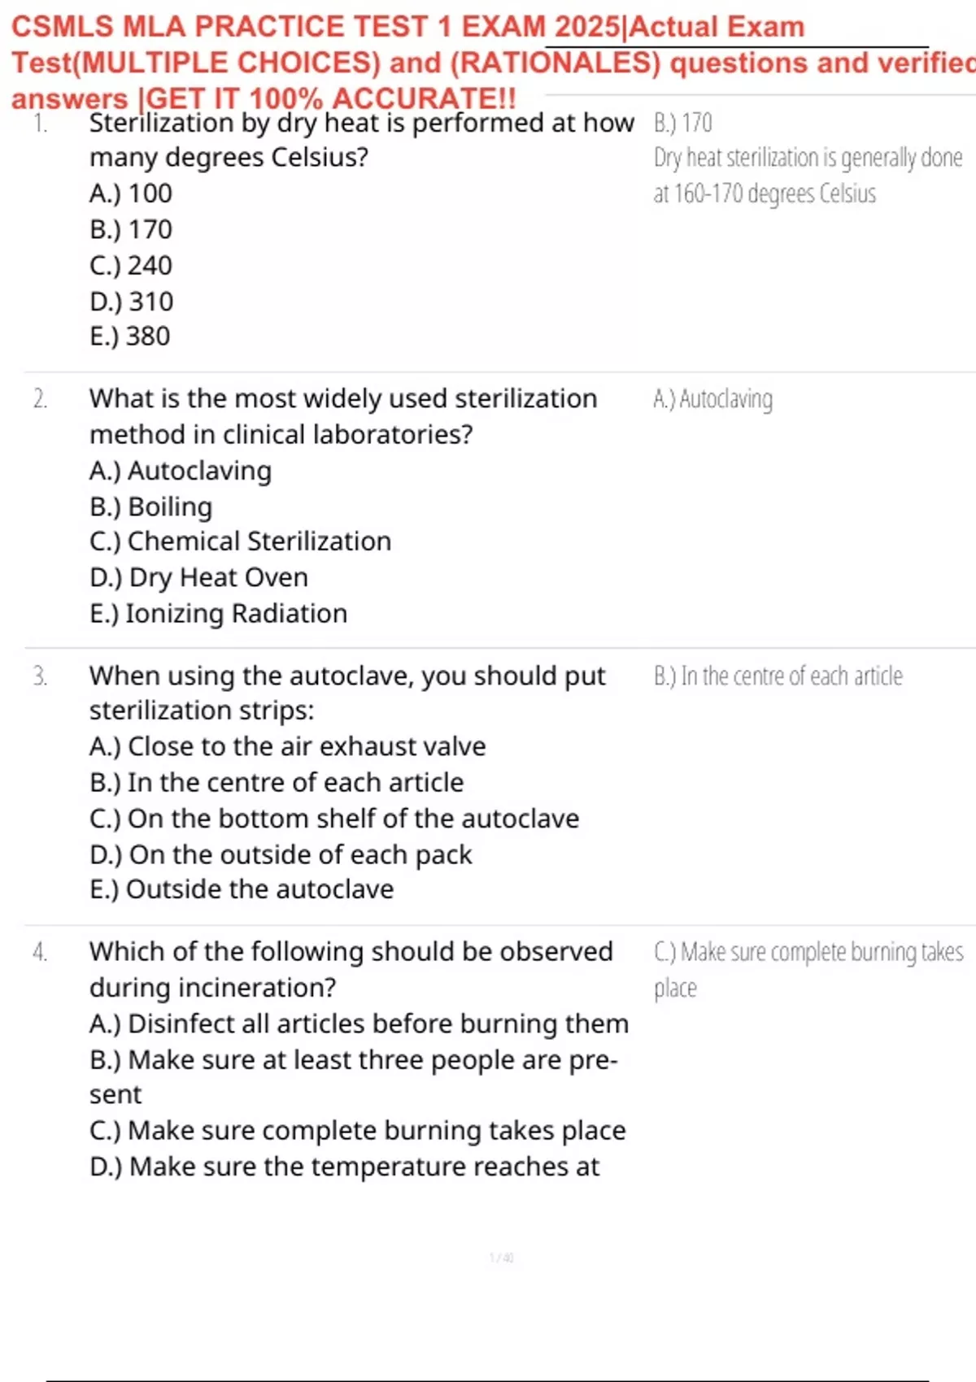This screenshot has width=976, height=1382.
Task: Choose "E.) 380" from question 1 options
Action: [130, 337]
